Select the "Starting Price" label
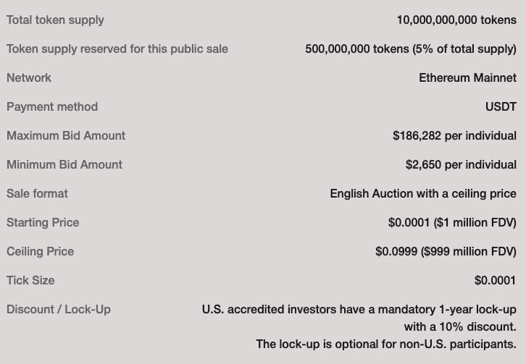526x364 pixels. click(43, 222)
